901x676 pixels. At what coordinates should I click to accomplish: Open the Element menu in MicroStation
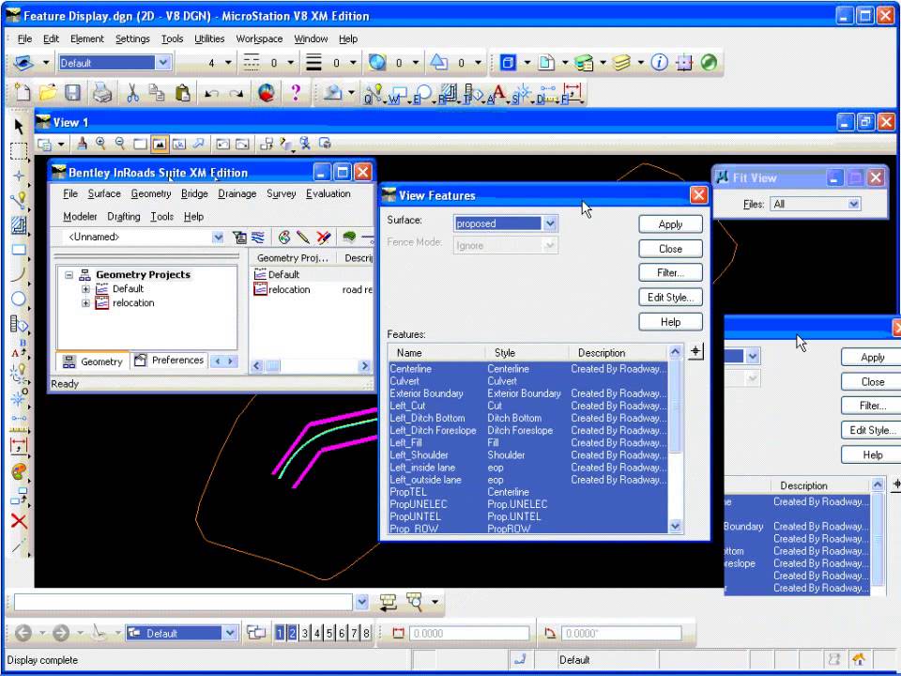[86, 38]
